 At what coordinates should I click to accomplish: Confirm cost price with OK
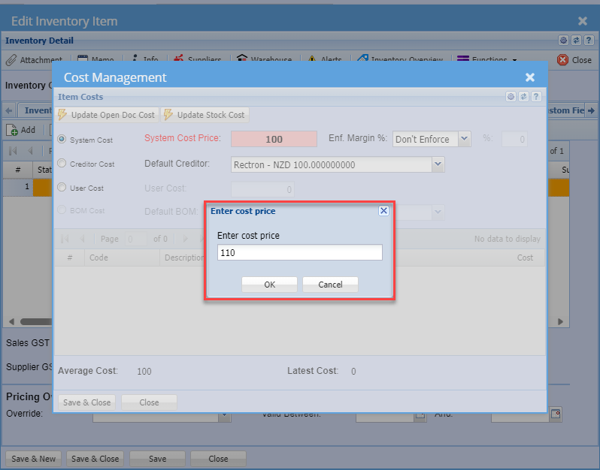pos(269,285)
